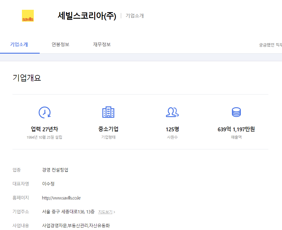Click the 업력 27년차 text
Viewport: 282px width, 230px height.
44,129
